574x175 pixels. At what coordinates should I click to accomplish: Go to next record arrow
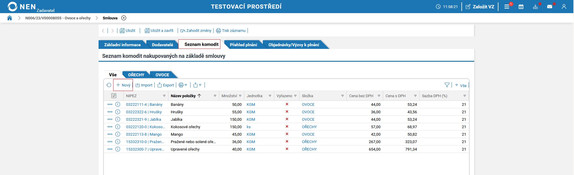coord(113,30)
